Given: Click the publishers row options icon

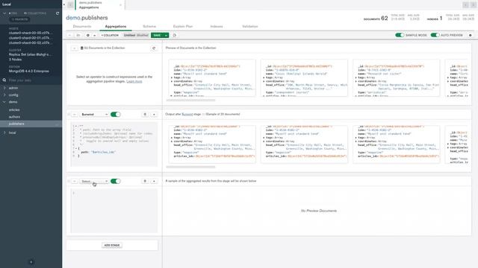Looking at the screenshot, I should 57,124.
